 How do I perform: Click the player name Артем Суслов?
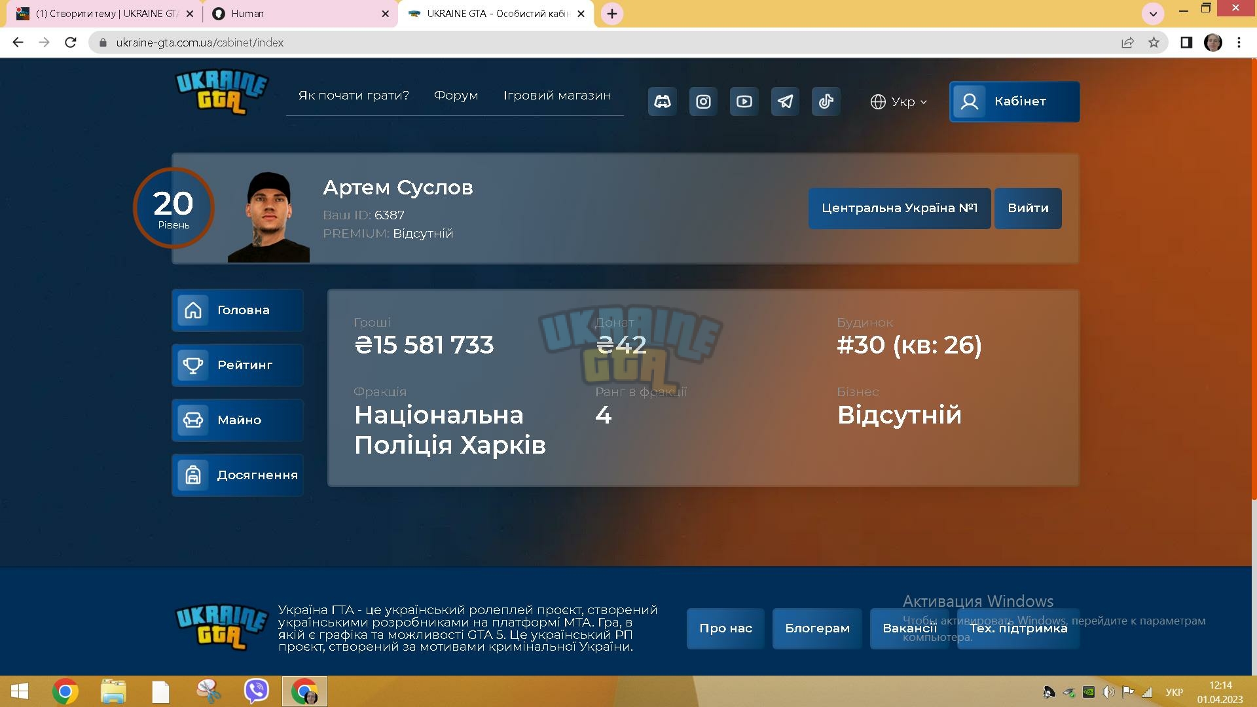pyautogui.click(x=398, y=188)
